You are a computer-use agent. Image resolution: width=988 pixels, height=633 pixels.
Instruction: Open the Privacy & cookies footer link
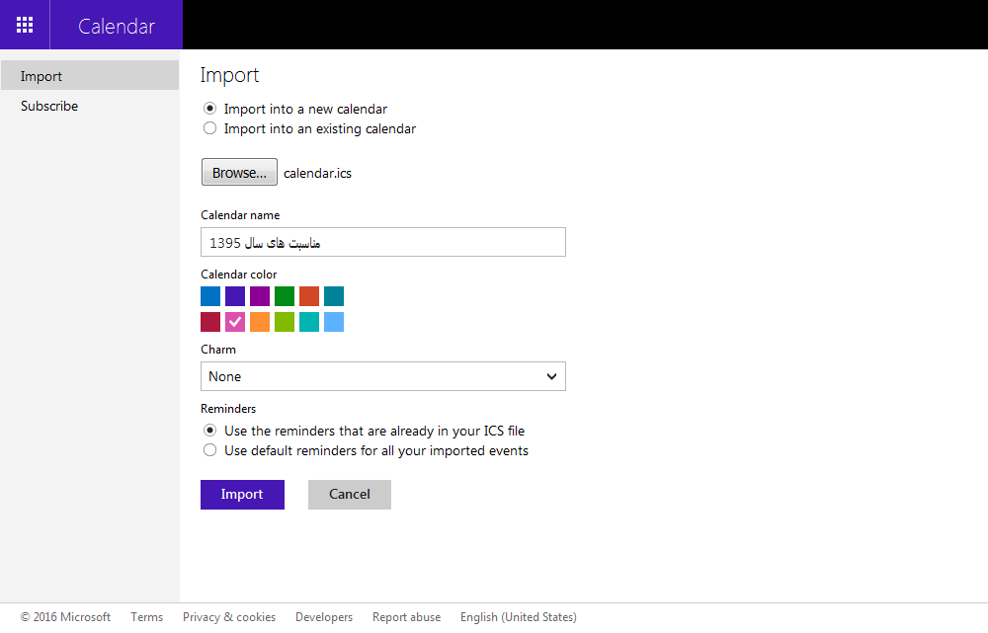(229, 617)
